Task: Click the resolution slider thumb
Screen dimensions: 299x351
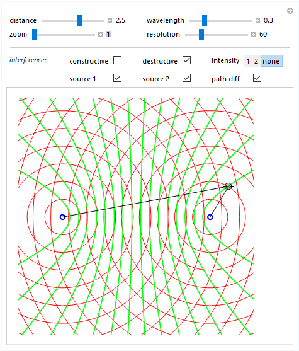Action: 201,35
